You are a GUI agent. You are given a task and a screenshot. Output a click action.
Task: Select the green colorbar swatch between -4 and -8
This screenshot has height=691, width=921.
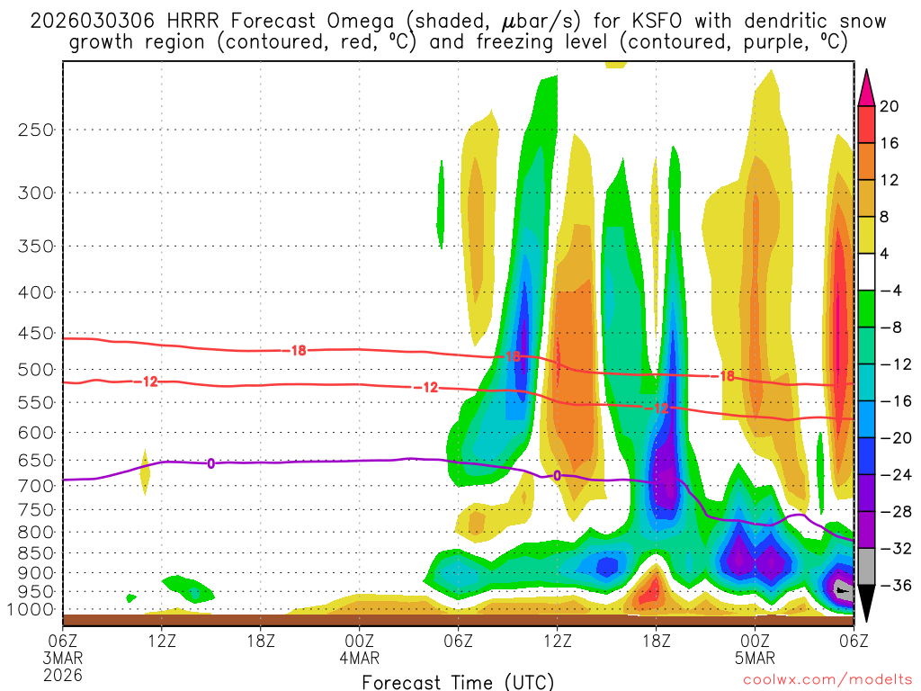click(x=866, y=310)
